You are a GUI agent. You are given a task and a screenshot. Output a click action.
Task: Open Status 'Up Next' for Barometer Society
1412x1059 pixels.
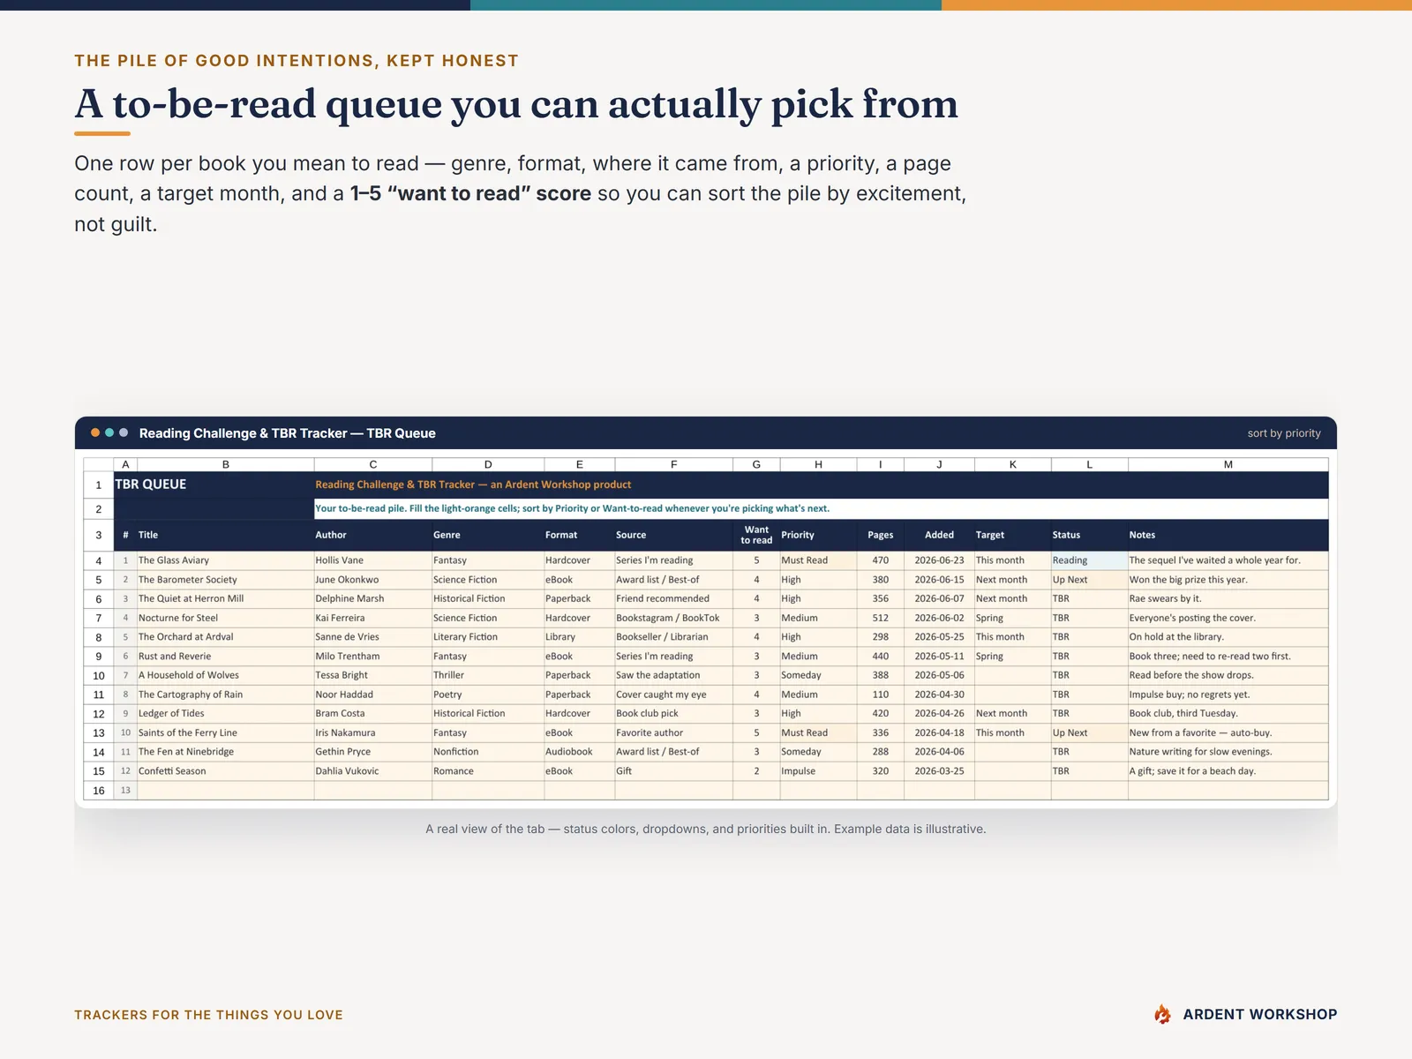(x=1090, y=580)
